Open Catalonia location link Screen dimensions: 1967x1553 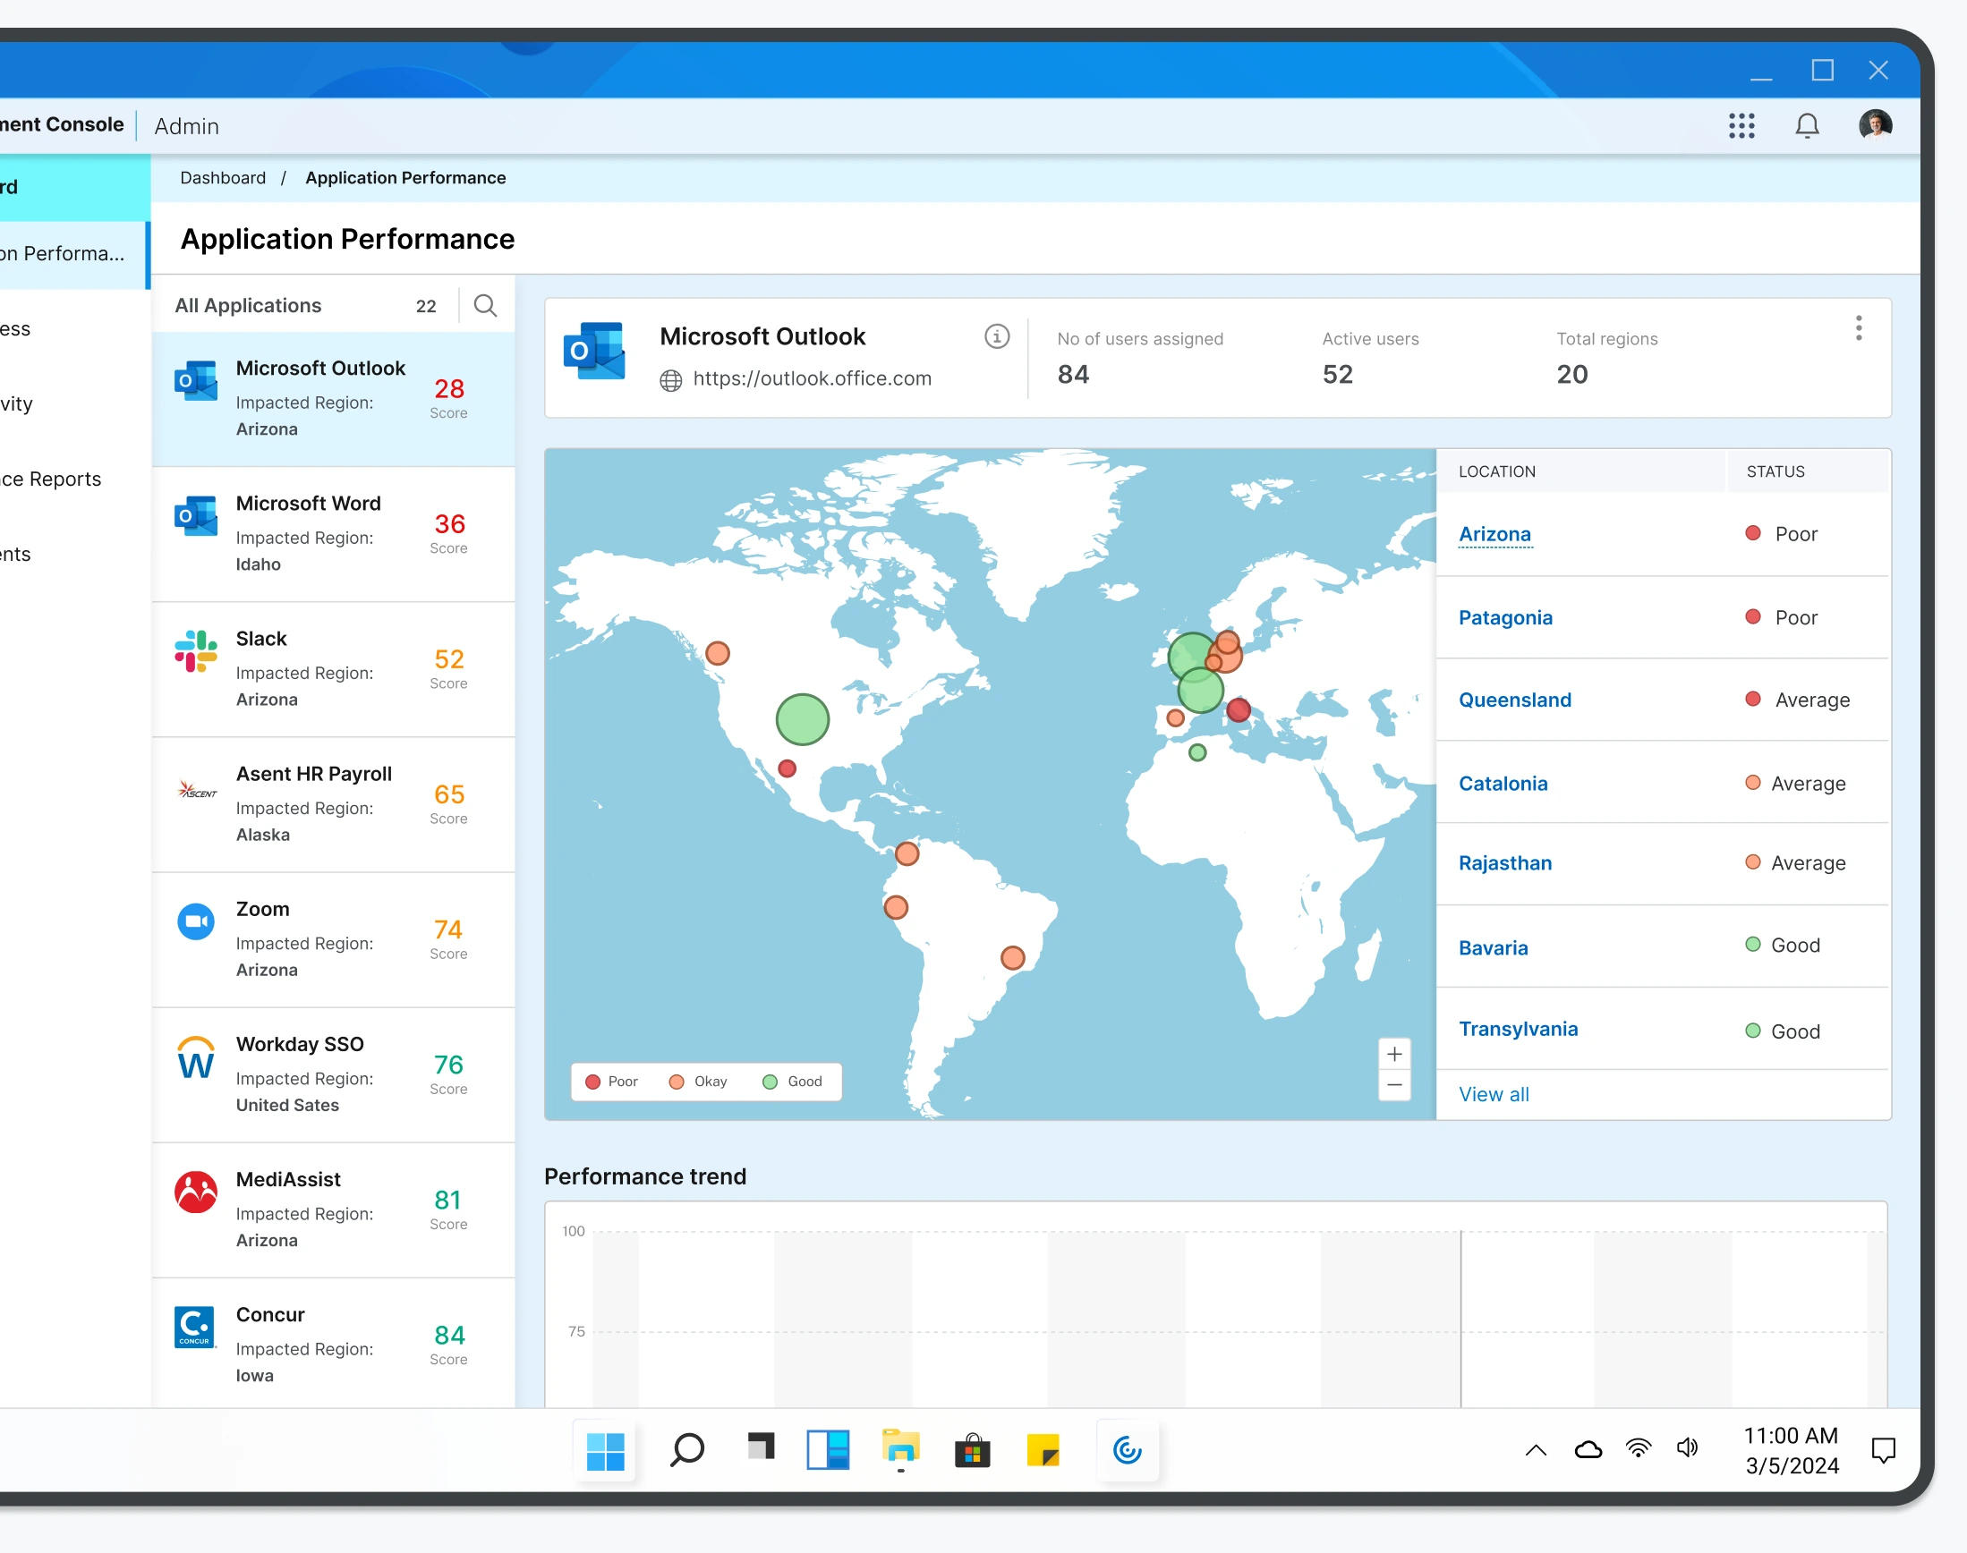1503,784
